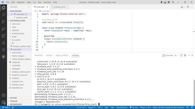Expand the Outline section
This screenshot has width=195, height=109.
click(19, 98)
